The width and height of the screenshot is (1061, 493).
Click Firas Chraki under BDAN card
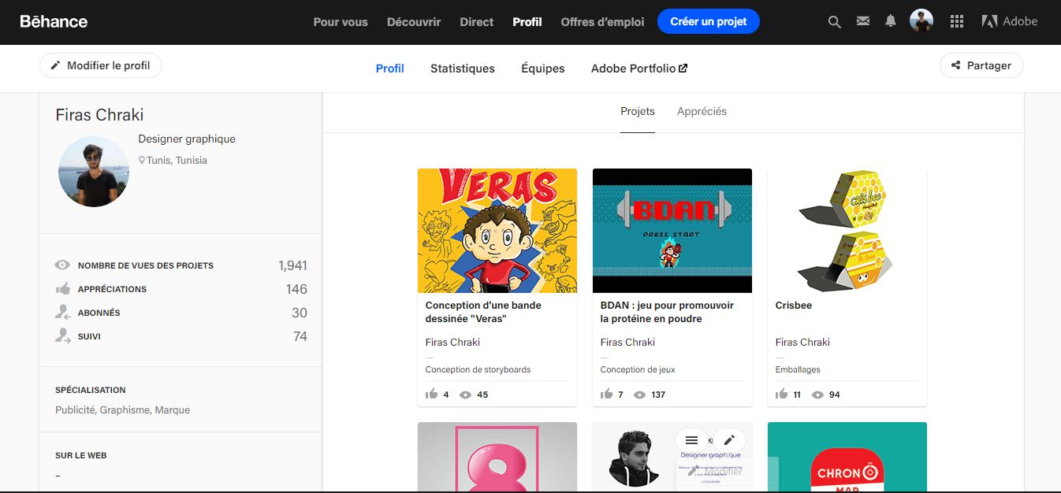(627, 343)
